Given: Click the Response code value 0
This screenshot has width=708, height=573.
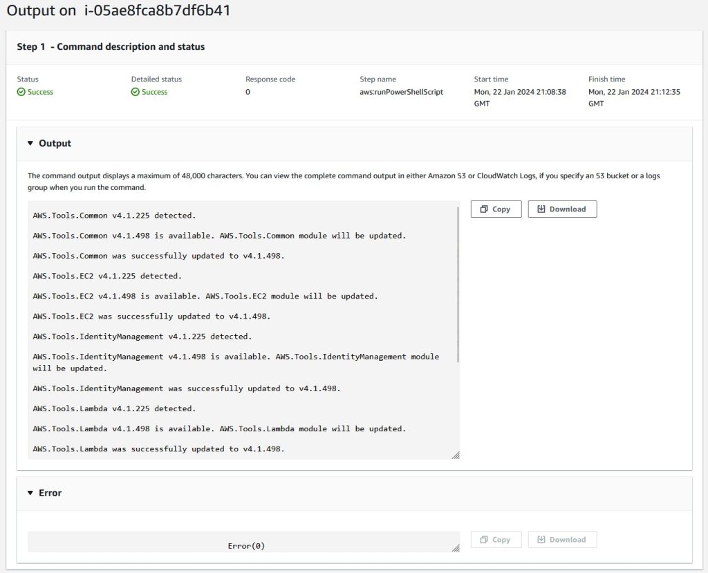Looking at the screenshot, I should 248,92.
